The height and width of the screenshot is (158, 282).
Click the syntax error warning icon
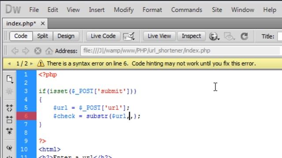pos(41,63)
